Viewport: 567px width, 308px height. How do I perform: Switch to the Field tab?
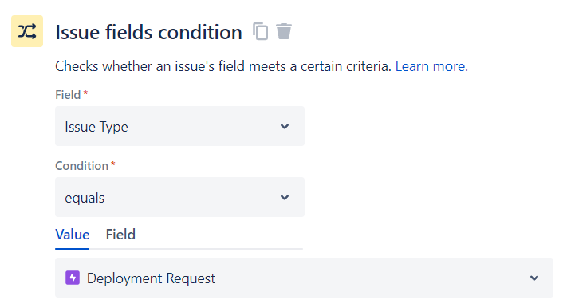120,235
